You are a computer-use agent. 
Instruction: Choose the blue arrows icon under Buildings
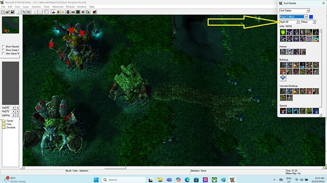tap(283, 78)
